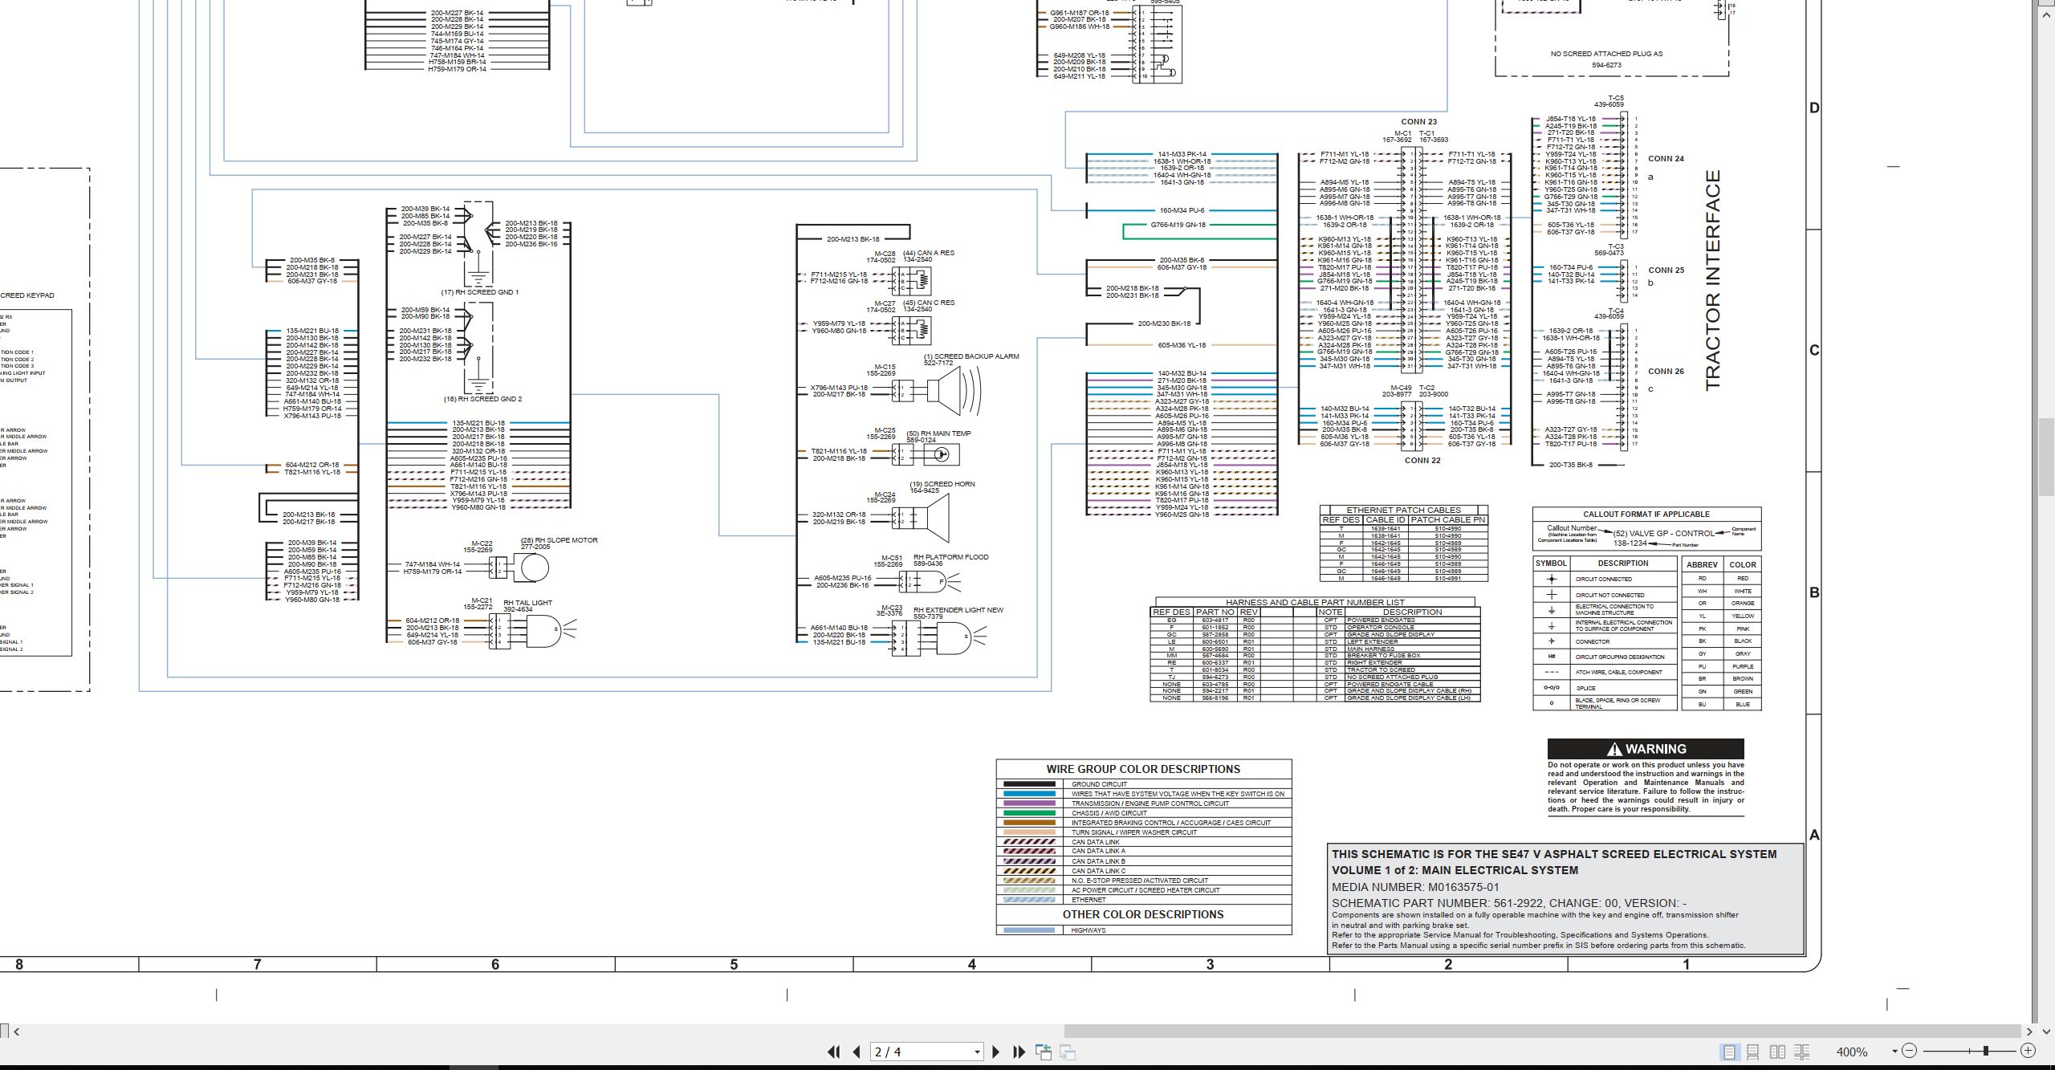Click the (18) RH SCREED GND 2 label
This screenshot has width=2055, height=1070.
coord(482,399)
